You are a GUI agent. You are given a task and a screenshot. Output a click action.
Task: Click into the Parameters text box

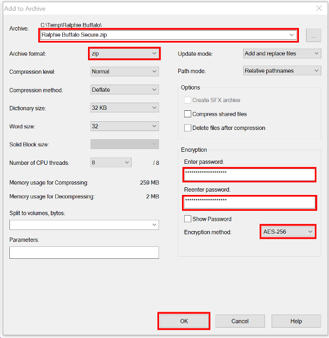coord(84,252)
